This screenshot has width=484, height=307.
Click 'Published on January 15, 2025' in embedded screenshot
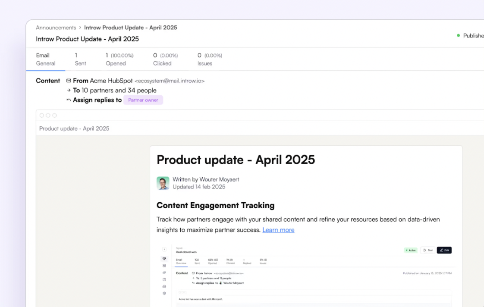427,273
